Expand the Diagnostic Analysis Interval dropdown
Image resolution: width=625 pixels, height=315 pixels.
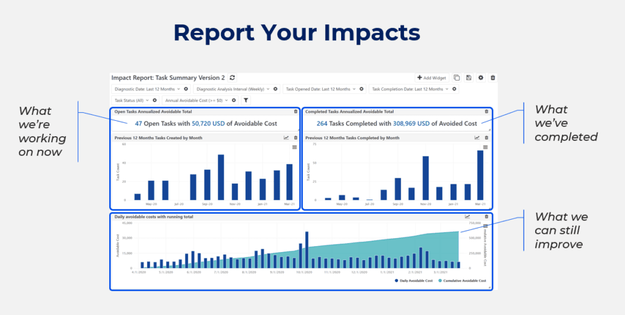(269, 89)
